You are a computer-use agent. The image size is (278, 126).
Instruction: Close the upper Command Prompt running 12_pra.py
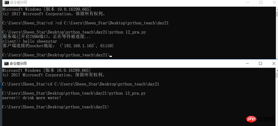point(274,2)
